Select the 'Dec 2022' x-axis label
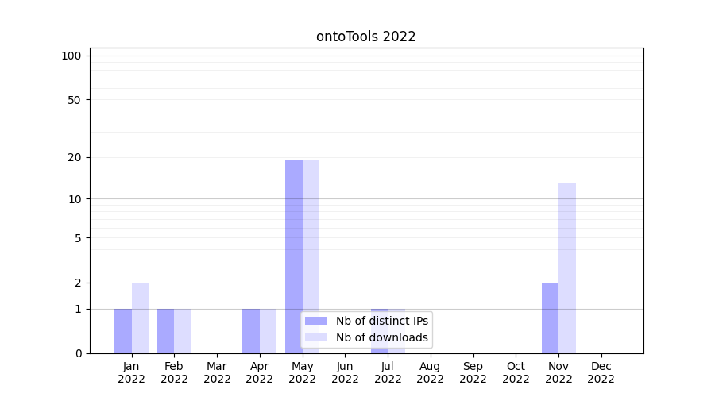 [x=601, y=372]
